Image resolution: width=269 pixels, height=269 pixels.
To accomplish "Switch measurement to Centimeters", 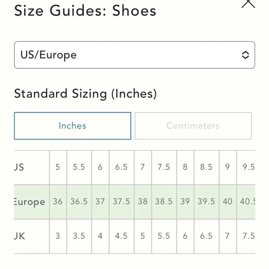I will (x=193, y=126).
